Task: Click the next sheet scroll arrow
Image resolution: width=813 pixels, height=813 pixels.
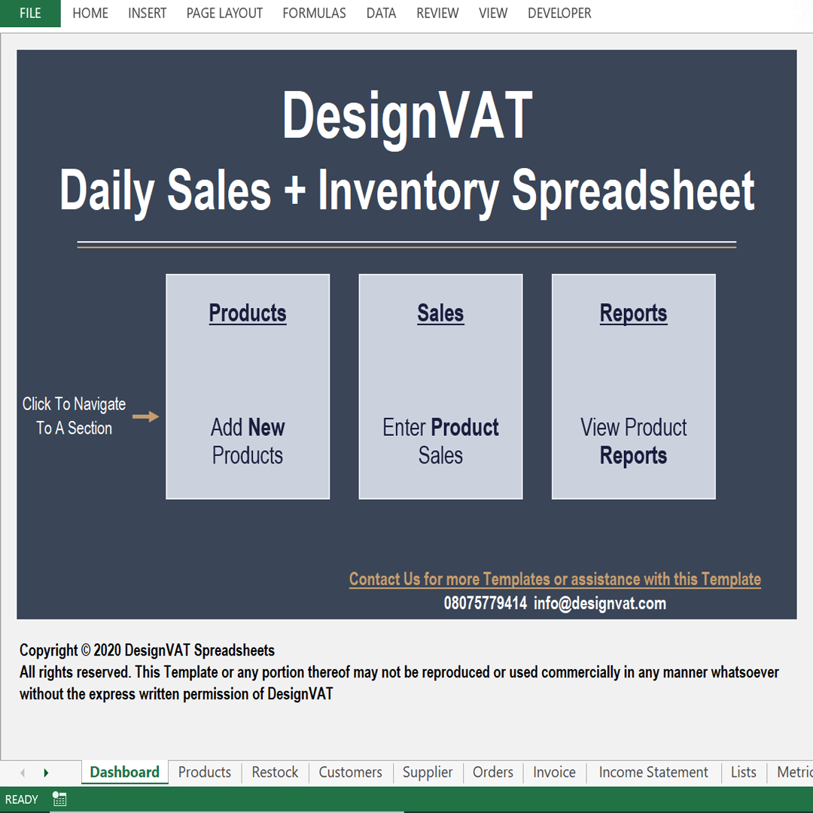Action: (x=46, y=772)
